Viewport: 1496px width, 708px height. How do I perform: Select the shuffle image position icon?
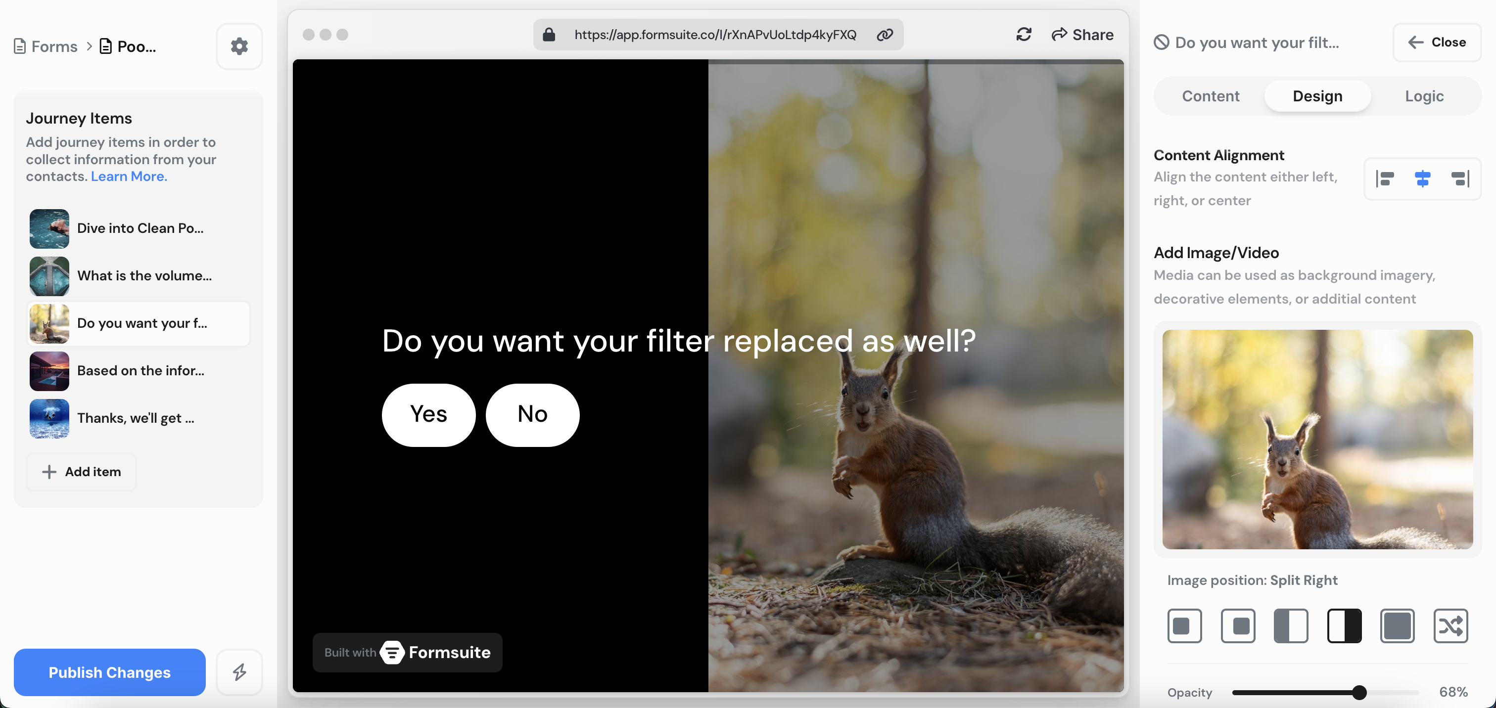(1450, 625)
